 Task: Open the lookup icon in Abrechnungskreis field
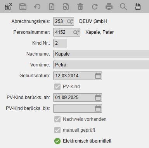pos(70,21)
